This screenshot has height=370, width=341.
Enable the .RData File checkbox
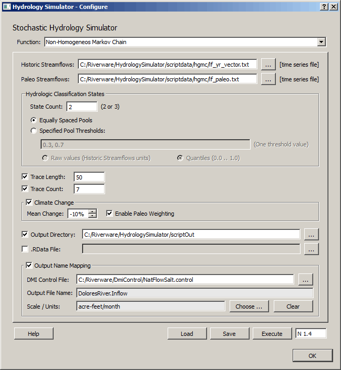(25, 249)
